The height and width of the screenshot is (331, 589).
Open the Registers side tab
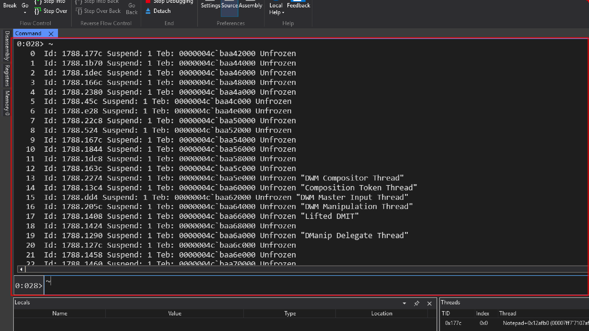coord(7,75)
